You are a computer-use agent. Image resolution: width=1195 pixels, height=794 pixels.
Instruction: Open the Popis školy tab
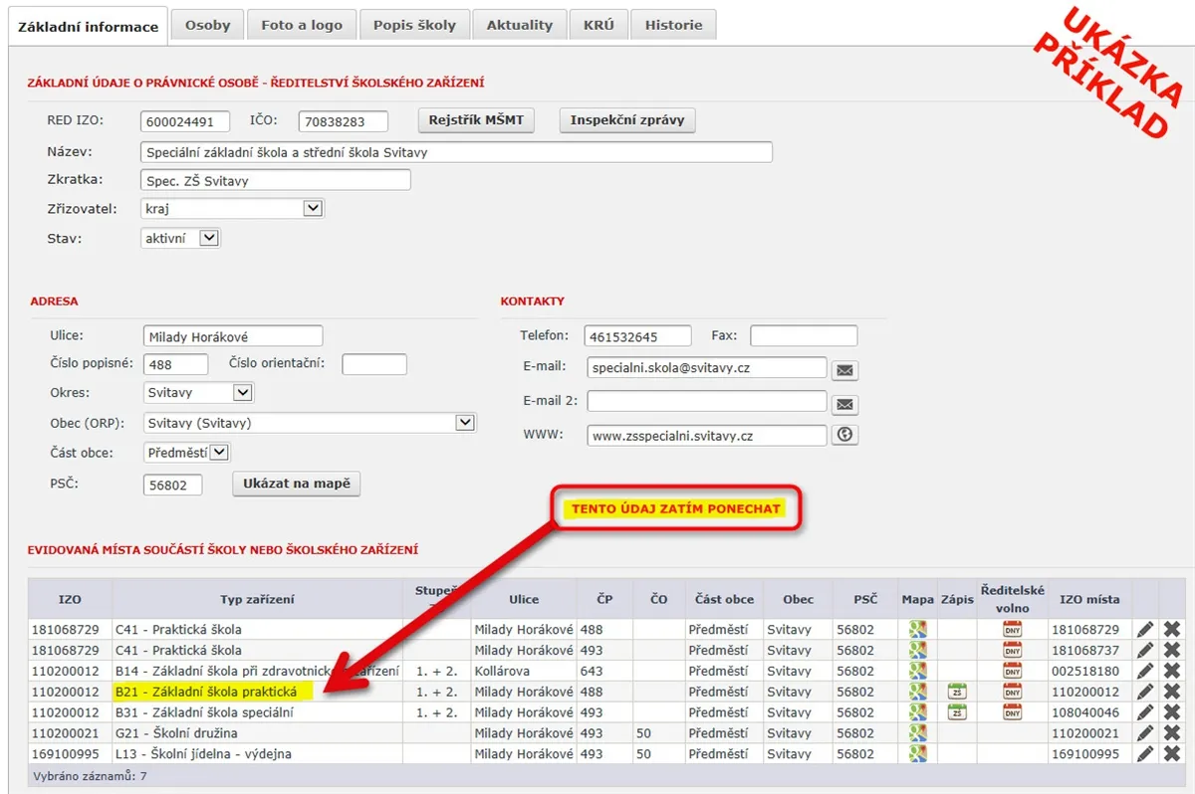(x=414, y=25)
